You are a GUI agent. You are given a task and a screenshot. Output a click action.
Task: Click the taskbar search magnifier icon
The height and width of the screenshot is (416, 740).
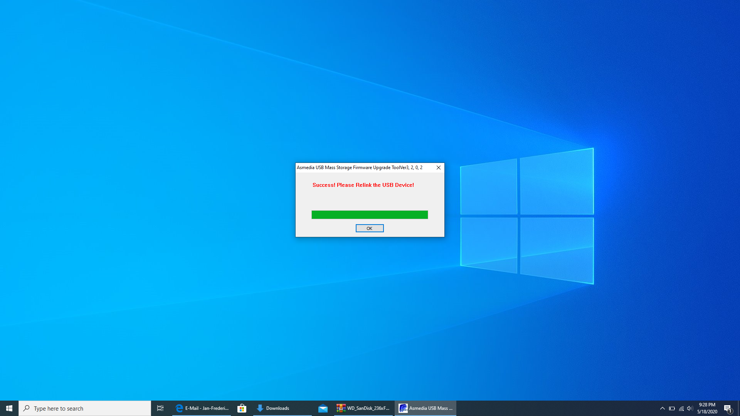(x=26, y=408)
